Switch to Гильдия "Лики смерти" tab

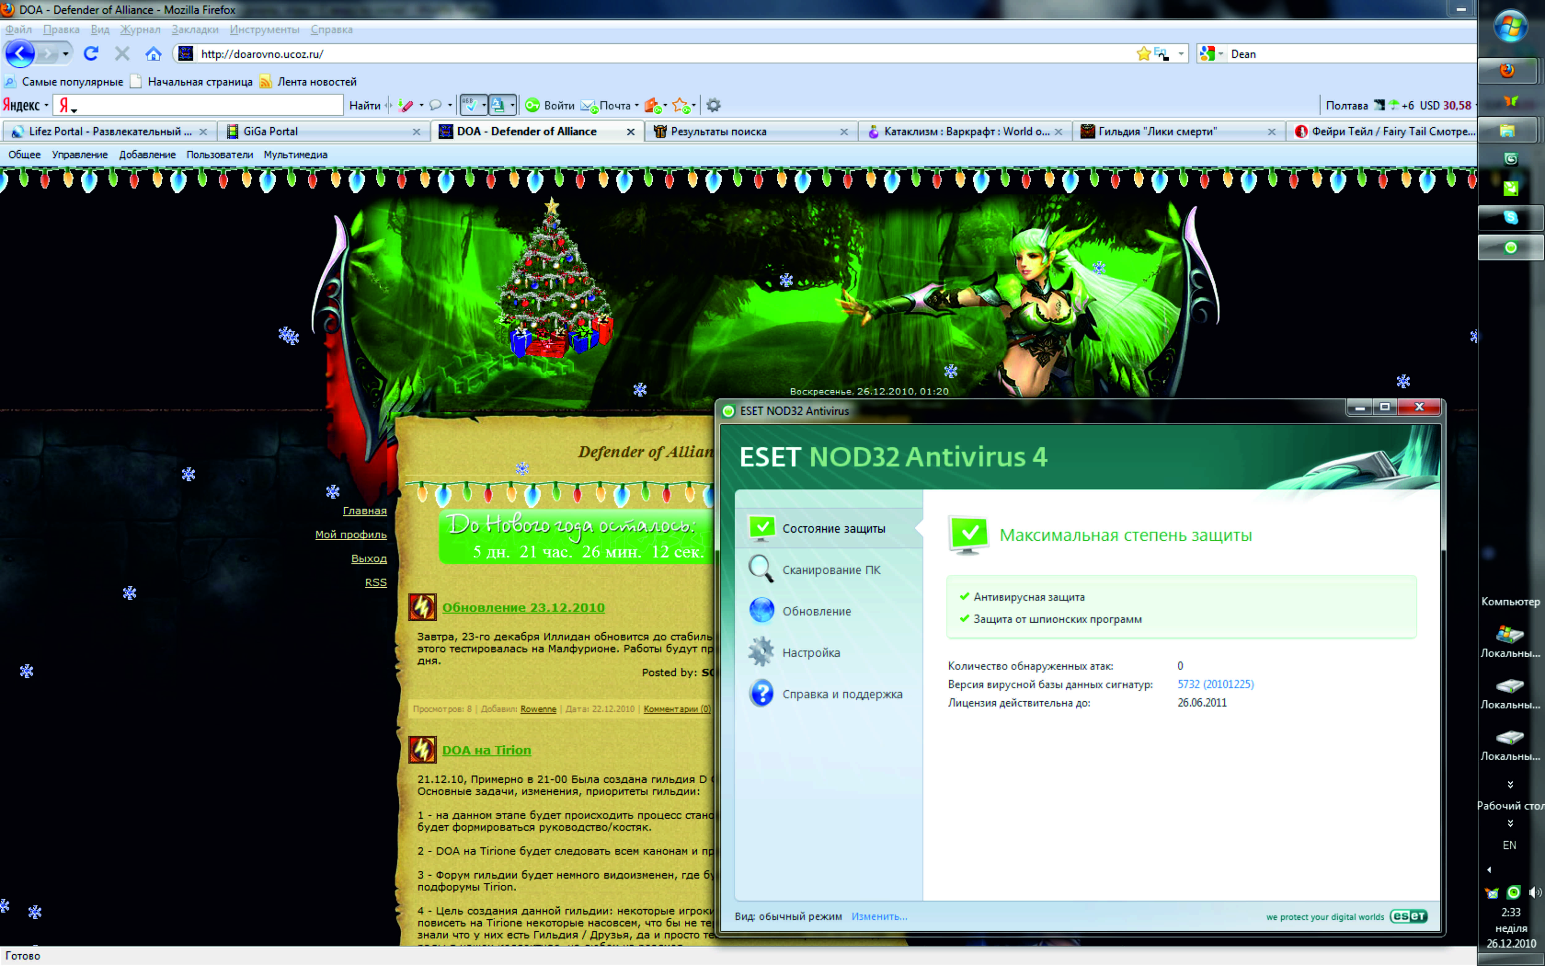[x=1178, y=132]
